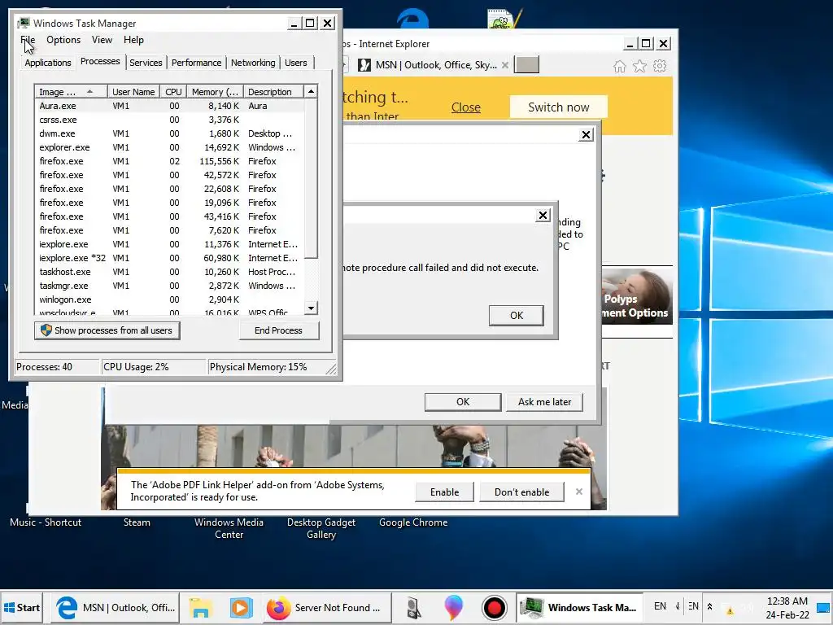Open the Google Chrome desktop shortcut

(x=413, y=522)
